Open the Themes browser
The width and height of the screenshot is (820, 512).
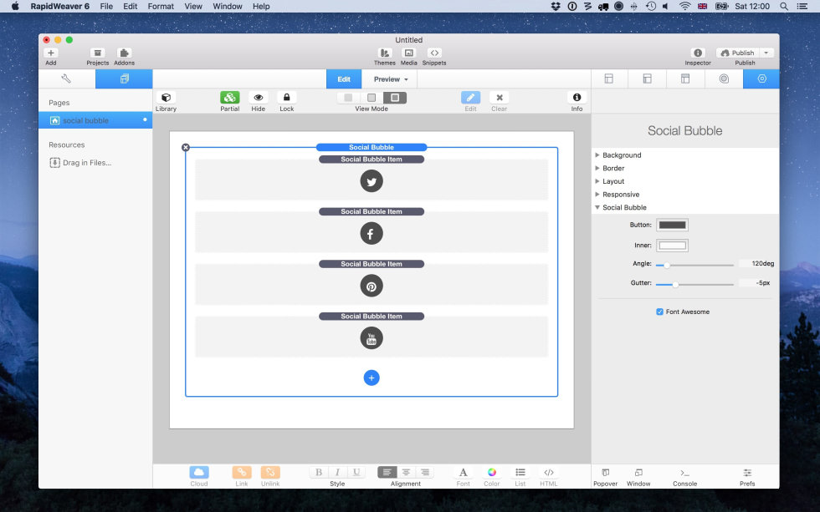pos(384,53)
